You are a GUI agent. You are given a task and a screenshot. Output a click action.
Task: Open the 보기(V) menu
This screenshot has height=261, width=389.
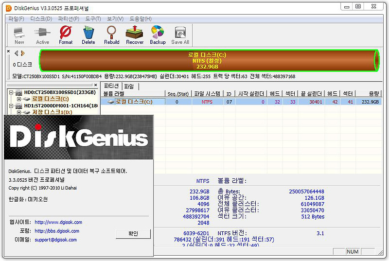click(x=115, y=19)
